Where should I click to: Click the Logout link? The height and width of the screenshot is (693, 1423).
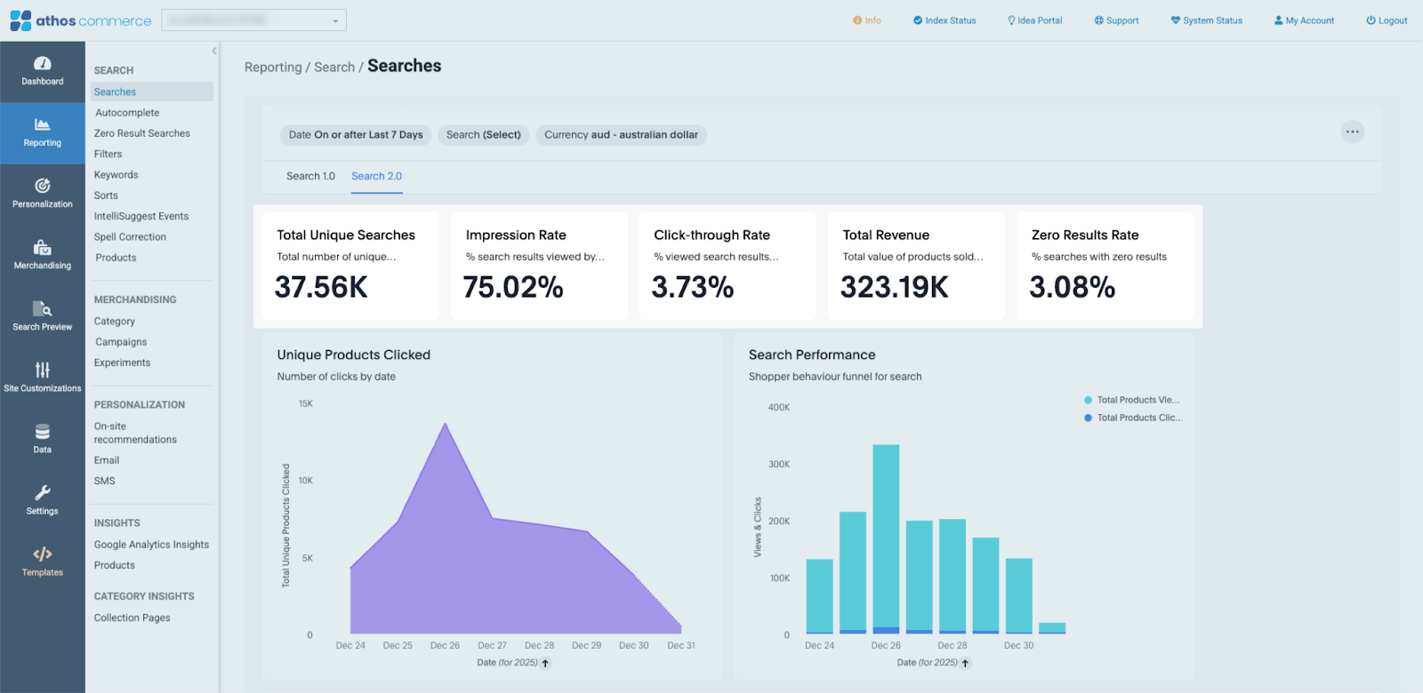1387,20
